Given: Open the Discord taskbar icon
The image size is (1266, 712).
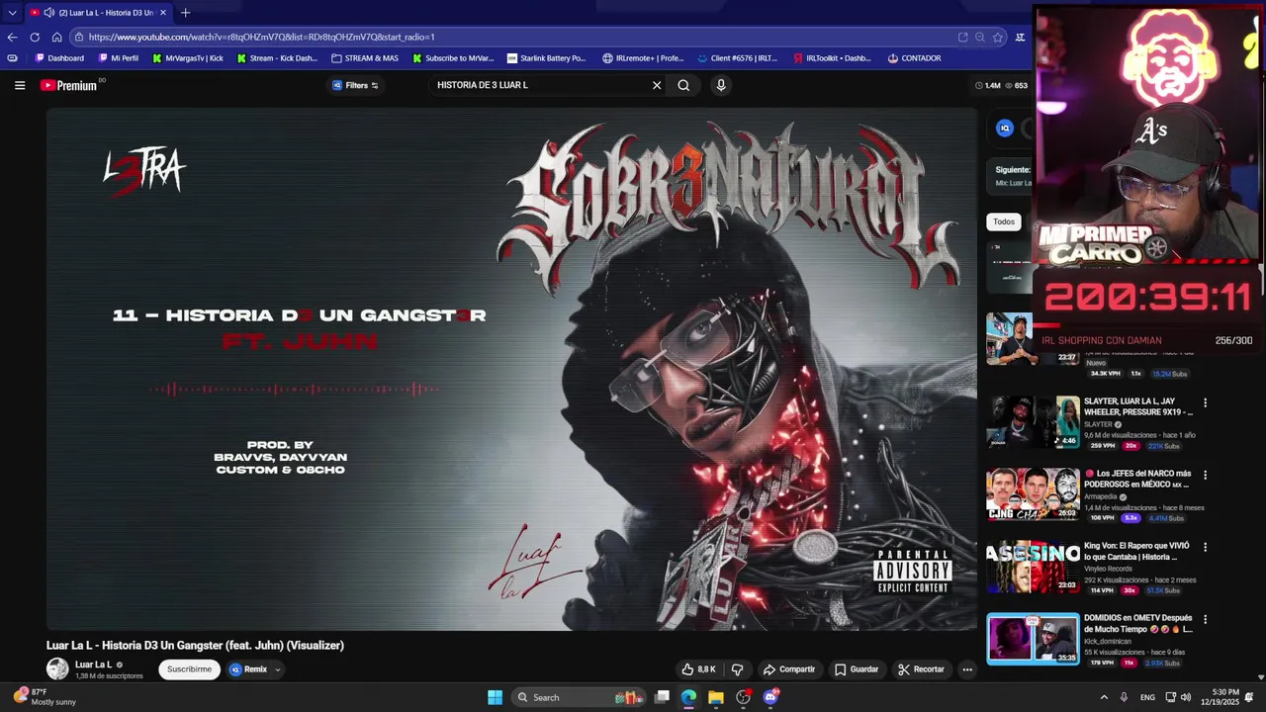Looking at the screenshot, I should pyautogui.click(x=770, y=697).
